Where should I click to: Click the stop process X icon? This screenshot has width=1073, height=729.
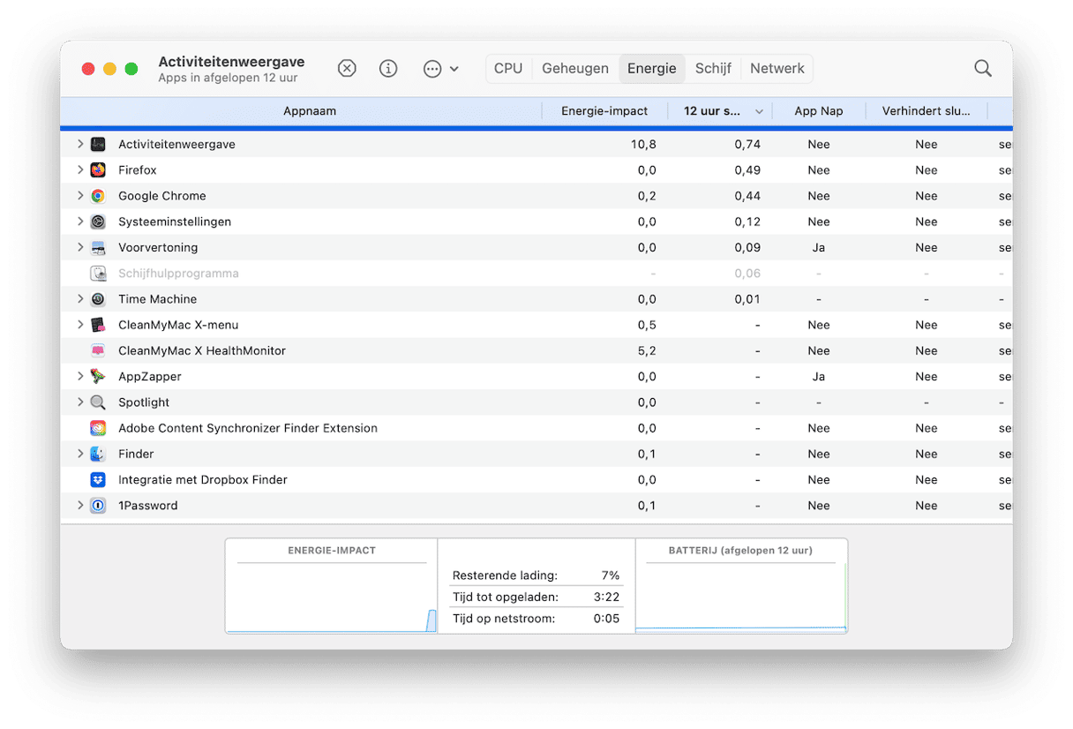tap(348, 69)
